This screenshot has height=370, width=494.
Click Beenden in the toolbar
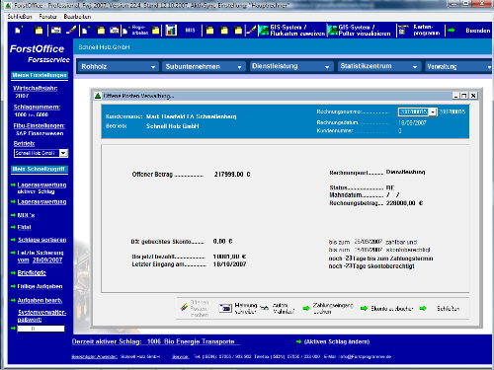point(477,31)
